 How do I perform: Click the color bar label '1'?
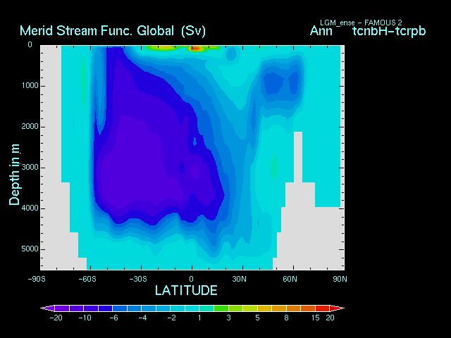(x=199, y=318)
